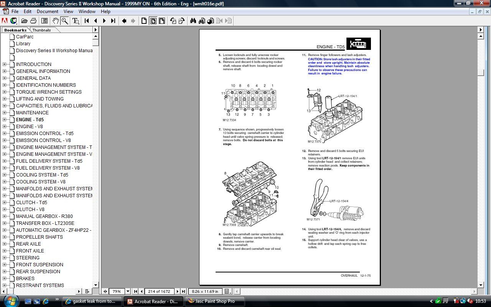Click status bar Previous Page button
Viewport: 491px width, 307px height.
coord(142,292)
